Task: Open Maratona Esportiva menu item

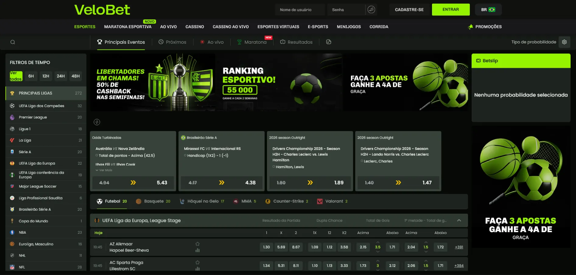Action: pyautogui.click(x=128, y=27)
